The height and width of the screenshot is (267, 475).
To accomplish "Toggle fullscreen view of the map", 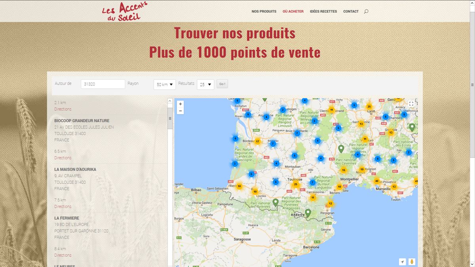I will pyautogui.click(x=411, y=104).
